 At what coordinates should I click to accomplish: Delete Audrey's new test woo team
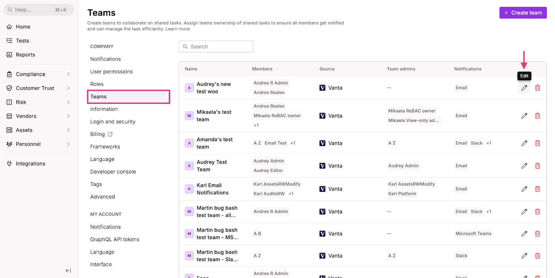pos(537,88)
